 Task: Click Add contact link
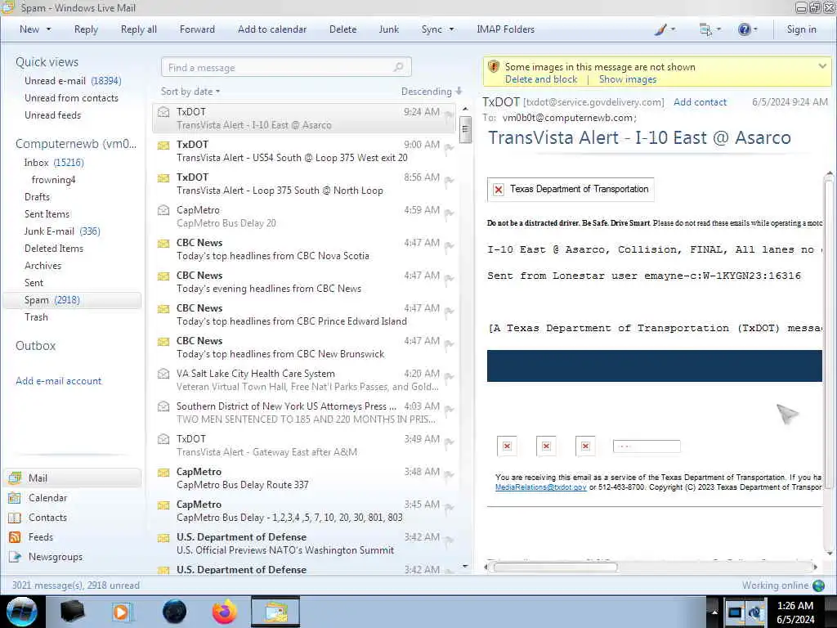pyautogui.click(x=700, y=102)
